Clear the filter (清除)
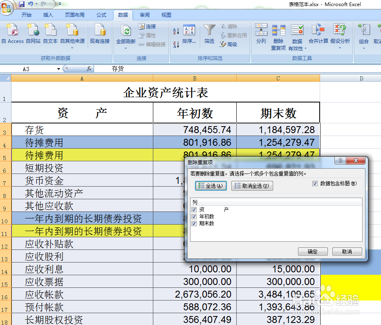 (x=229, y=26)
